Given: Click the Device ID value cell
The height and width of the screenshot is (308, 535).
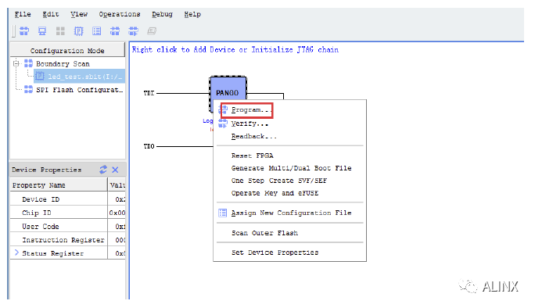Looking at the screenshot, I should click(x=117, y=199).
